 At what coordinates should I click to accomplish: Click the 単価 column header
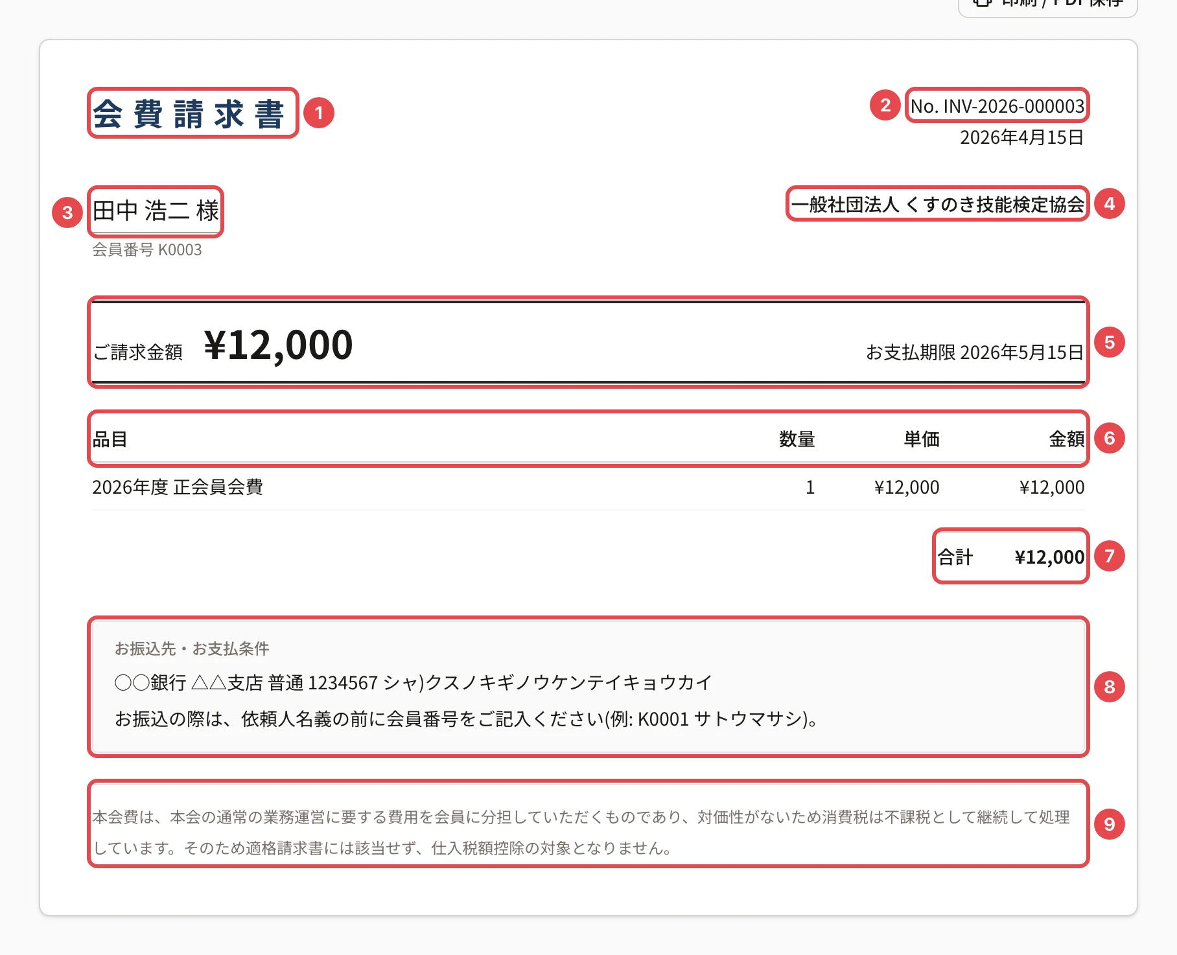[922, 439]
